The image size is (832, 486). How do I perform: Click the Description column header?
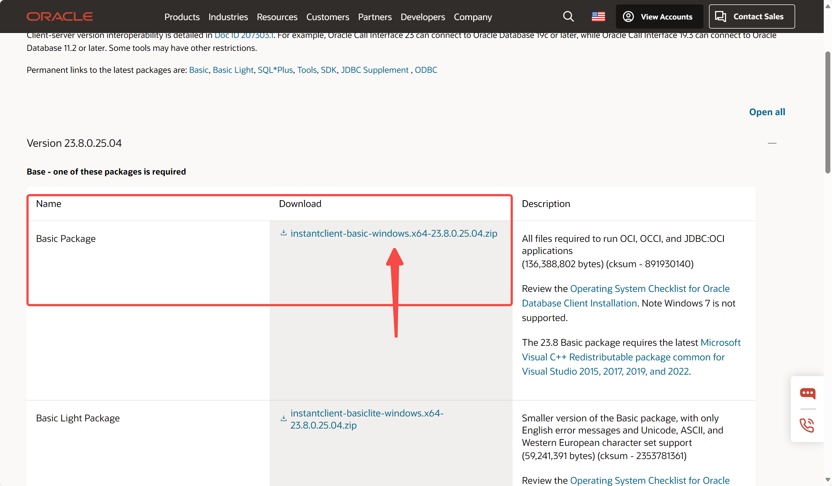coord(546,204)
